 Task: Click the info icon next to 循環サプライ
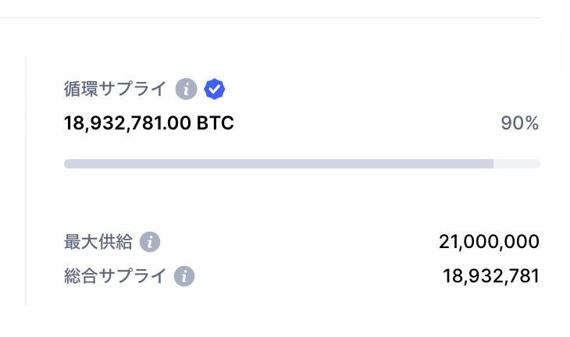coord(186,89)
